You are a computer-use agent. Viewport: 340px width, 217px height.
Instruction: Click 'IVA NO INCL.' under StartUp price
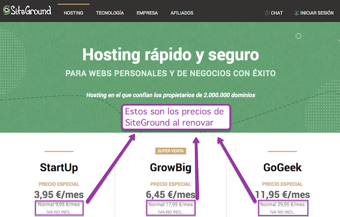click(59, 212)
